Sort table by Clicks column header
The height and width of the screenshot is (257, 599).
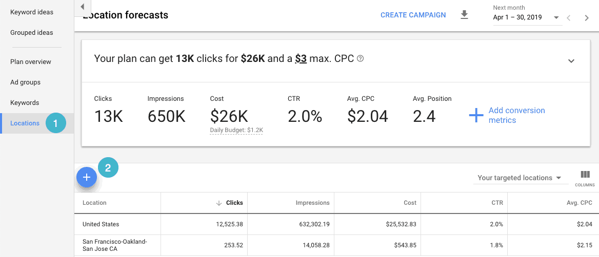(234, 203)
